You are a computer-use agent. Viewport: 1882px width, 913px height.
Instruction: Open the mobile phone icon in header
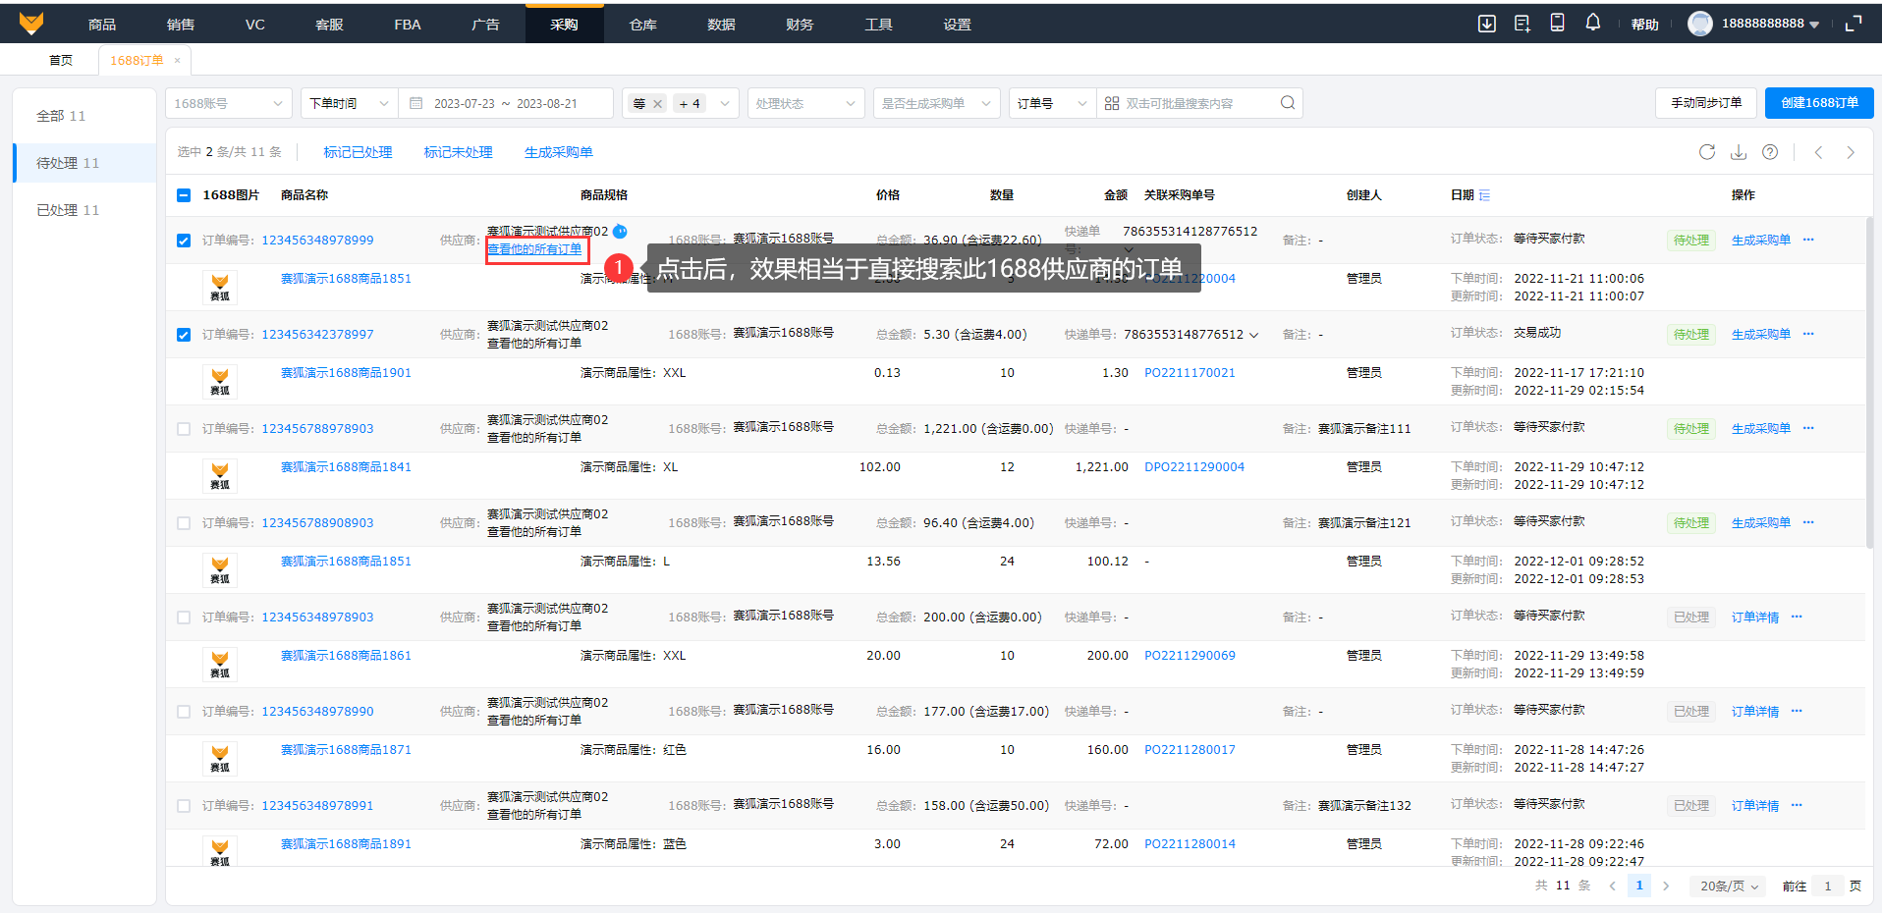[x=1557, y=23]
